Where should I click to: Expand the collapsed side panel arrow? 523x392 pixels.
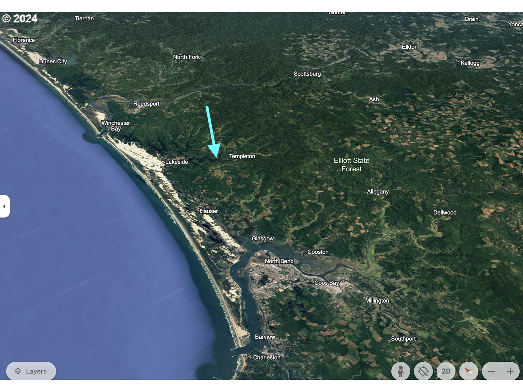pyautogui.click(x=4, y=206)
